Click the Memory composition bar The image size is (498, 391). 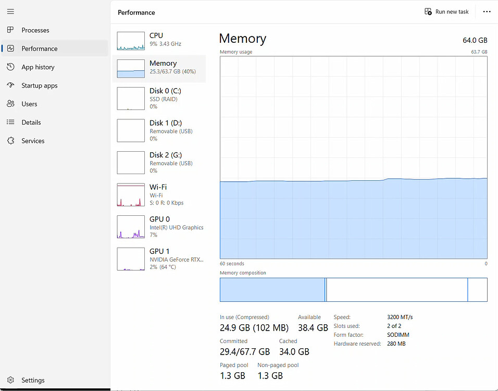(x=353, y=289)
